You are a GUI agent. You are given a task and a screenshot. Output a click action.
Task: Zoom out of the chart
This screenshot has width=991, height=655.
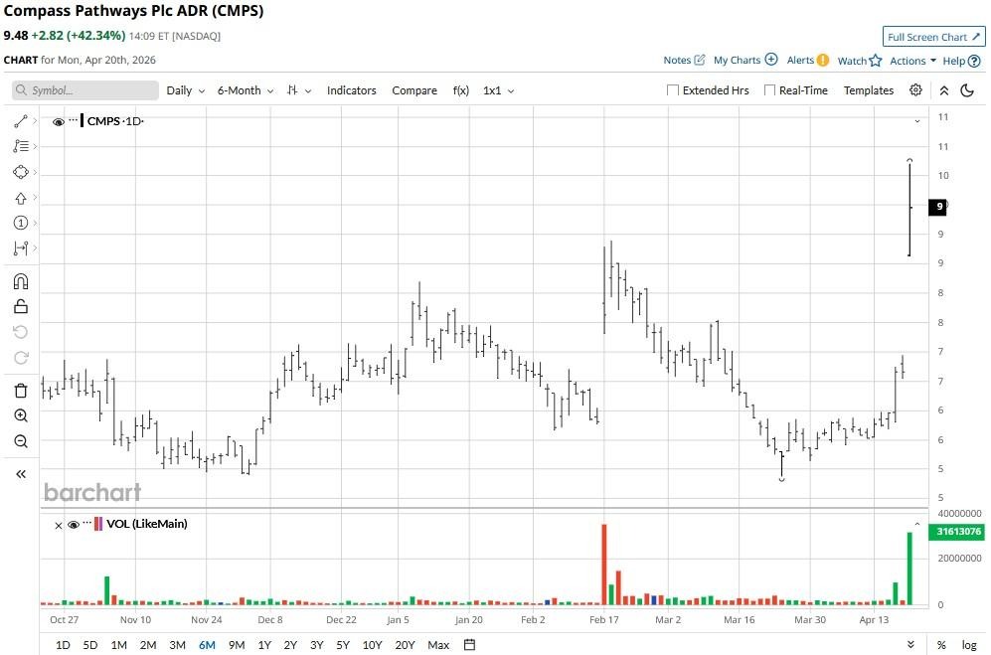coord(21,440)
